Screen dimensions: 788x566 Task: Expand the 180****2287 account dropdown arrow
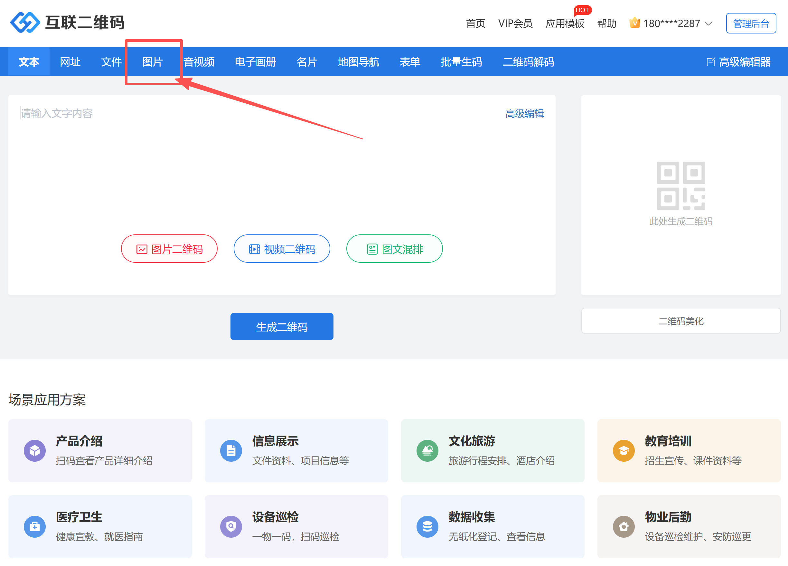[x=708, y=24]
